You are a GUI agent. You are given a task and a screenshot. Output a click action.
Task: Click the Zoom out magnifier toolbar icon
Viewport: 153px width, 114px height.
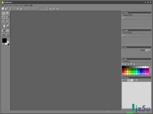(37, 9)
